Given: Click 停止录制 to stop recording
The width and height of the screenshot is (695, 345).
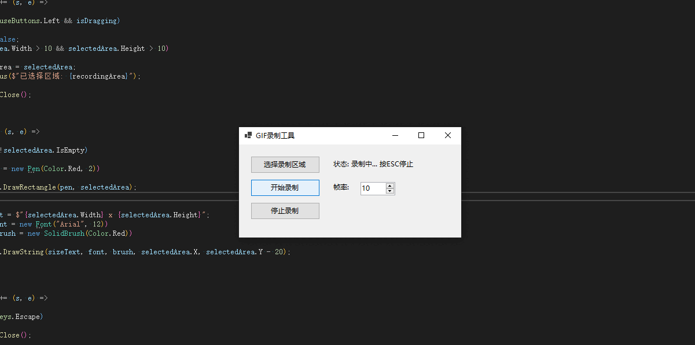Looking at the screenshot, I should pos(285,210).
